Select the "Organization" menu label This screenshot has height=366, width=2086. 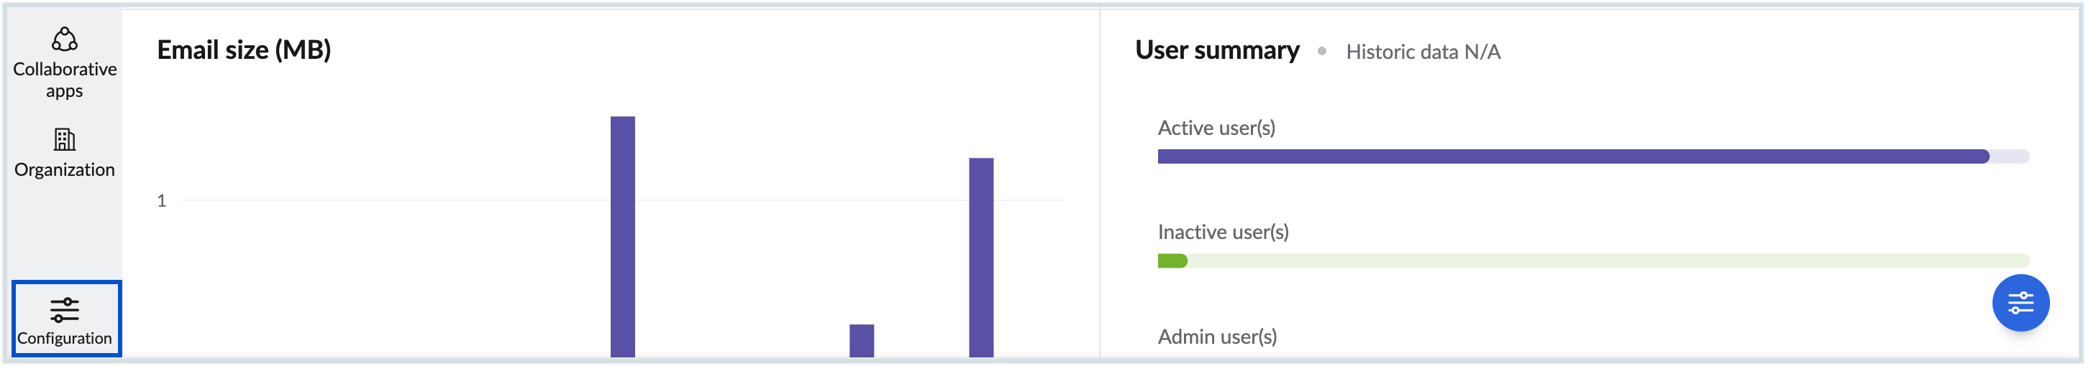pos(65,169)
